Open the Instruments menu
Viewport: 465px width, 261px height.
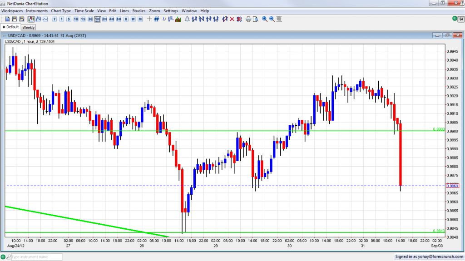[37, 10]
